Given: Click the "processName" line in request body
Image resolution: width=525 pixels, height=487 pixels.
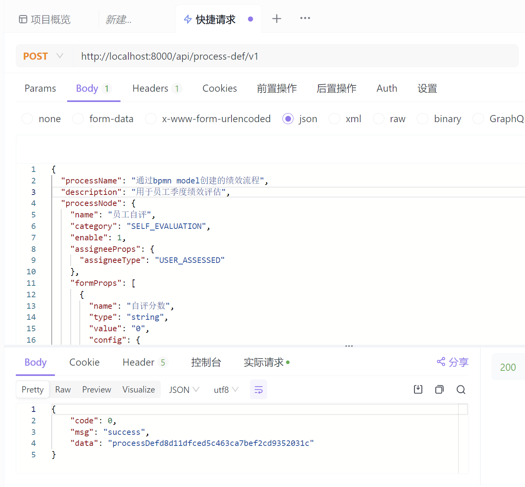Looking at the screenshot, I should click(x=165, y=181).
